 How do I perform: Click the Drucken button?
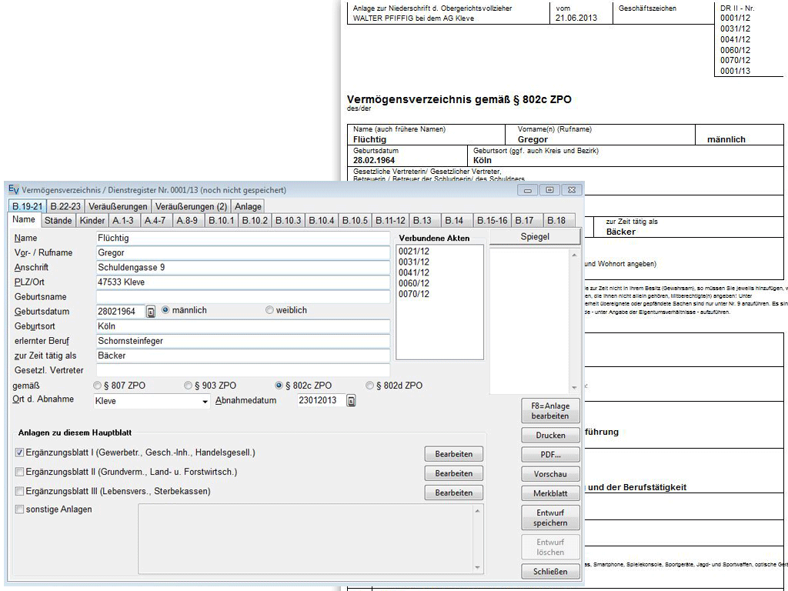click(x=550, y=436)
